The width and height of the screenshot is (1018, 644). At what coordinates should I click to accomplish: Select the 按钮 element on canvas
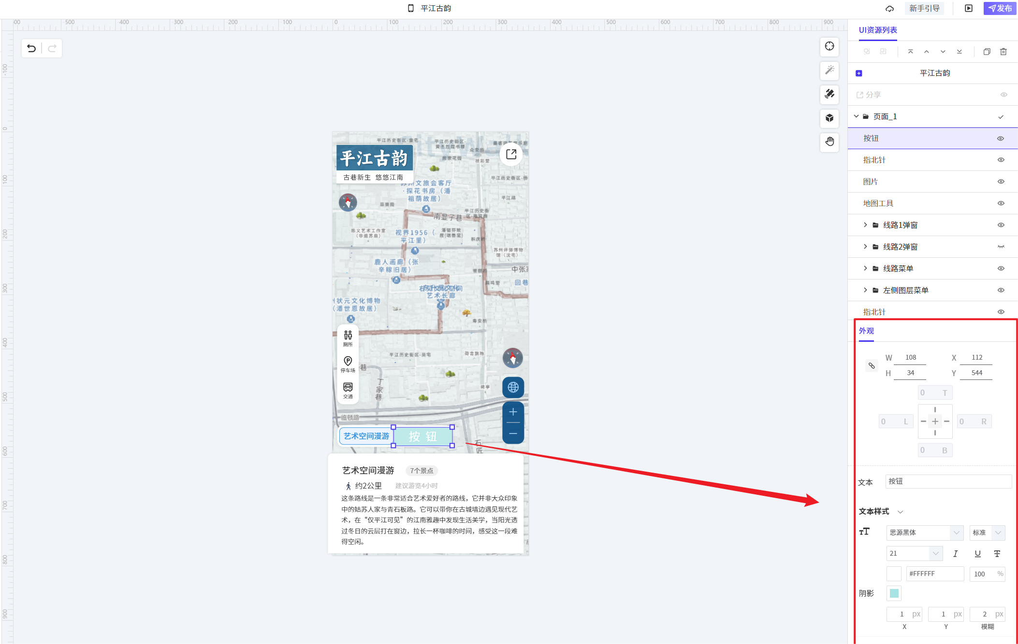tap(423, 436)
